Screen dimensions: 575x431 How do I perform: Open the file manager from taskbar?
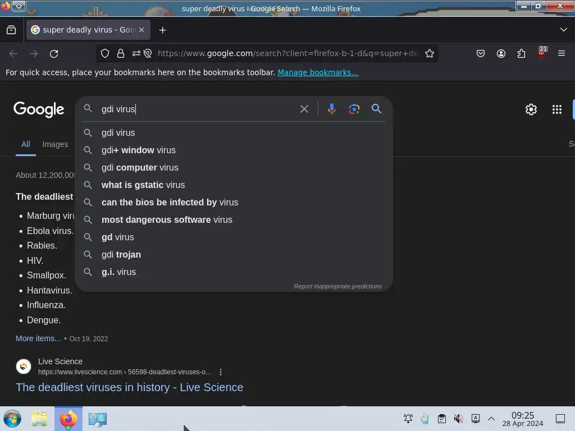point(39,419)
